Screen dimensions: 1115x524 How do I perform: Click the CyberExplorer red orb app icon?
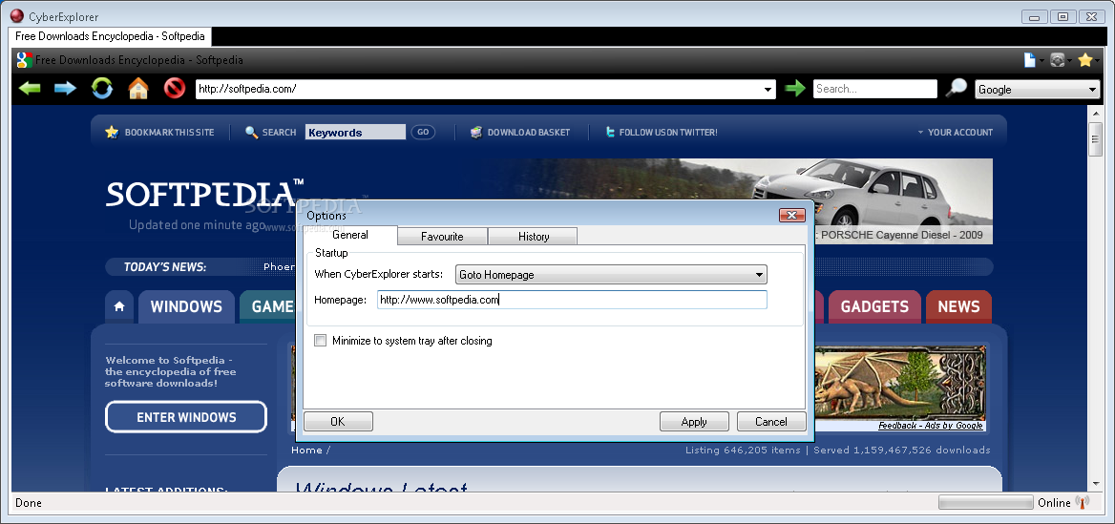(17, 16)
